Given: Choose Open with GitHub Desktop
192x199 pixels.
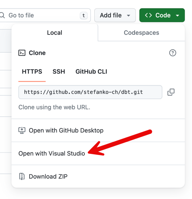Looking at the screenshot, I should point(66,130).
